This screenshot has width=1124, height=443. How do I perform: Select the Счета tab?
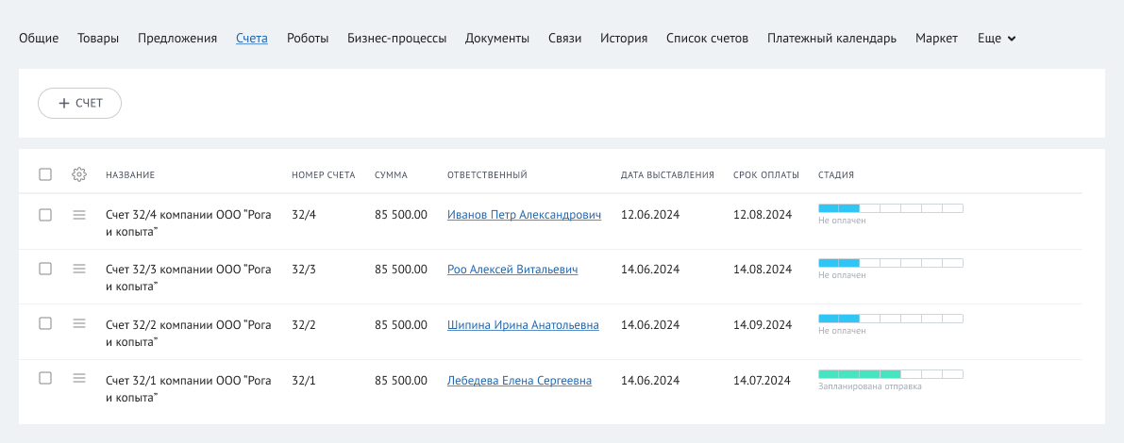[x=252, y=39]
